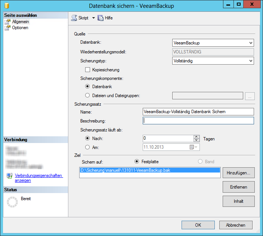Click the Hilfe toolbar label

[x=109, y=18]
